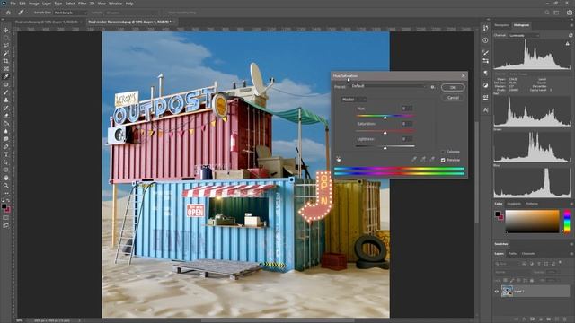Click the Lightness slider handle
The height and width of the screenshot is (323, 575).
click(385, 148)
